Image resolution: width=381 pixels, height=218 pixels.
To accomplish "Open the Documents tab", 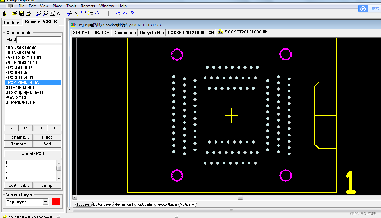I will coord(125,33).
